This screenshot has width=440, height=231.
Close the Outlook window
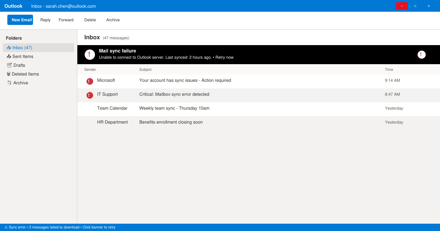(x=429, y=6)
